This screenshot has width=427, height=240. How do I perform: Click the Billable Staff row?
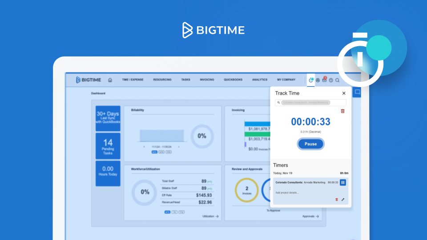tap(187, 188)
